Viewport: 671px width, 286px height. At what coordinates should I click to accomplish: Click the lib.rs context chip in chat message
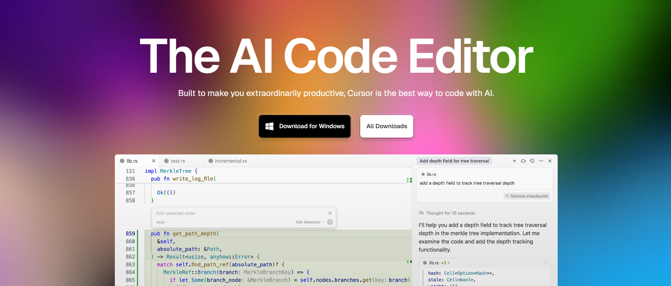(429, 174)
